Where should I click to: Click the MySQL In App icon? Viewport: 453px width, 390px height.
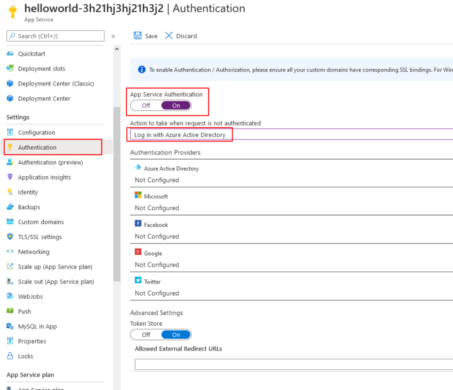click(x=10, y=326)
